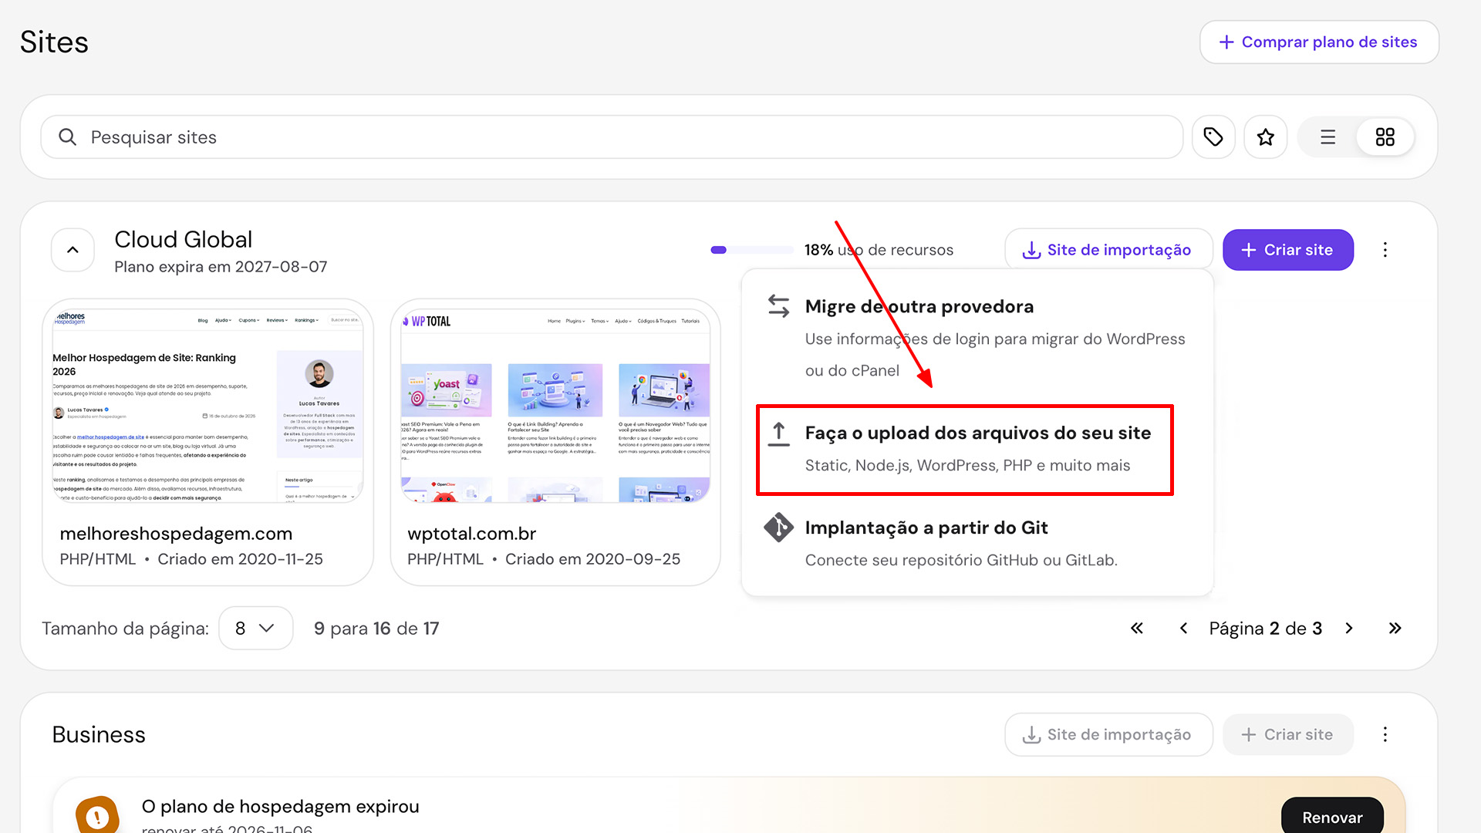
Task: Click wptotal.com.br site name
Action: (x=471, y=534)
